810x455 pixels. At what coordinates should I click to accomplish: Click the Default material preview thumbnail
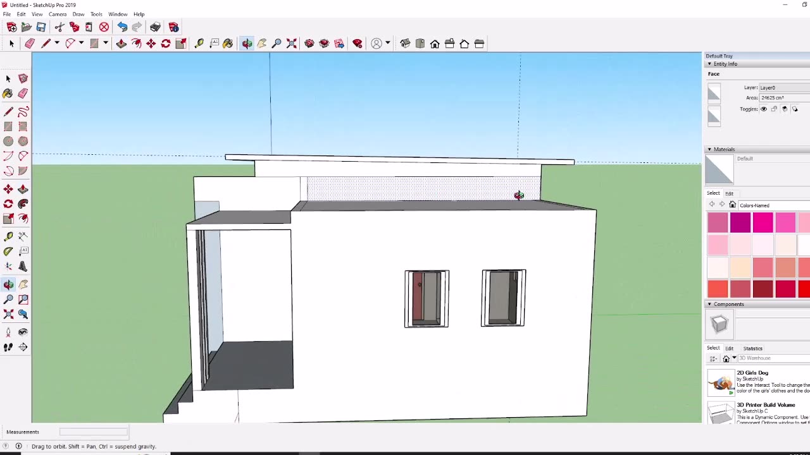coord(720,170)
